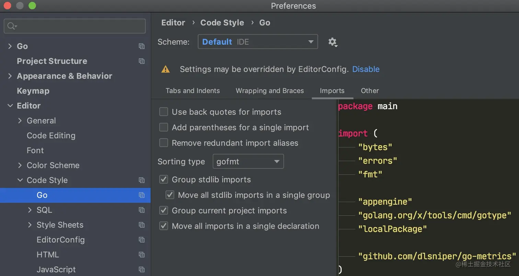519x276 pixels.
Task: Click the EditorConfig warning triangle icon
Action: [165, 69]
